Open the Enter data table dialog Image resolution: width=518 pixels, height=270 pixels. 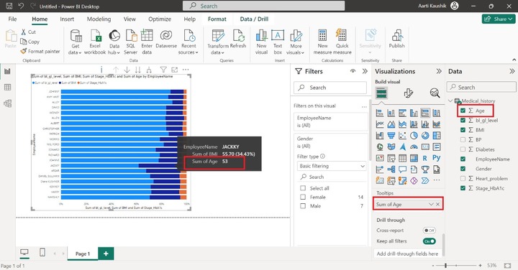pos(147,42)
